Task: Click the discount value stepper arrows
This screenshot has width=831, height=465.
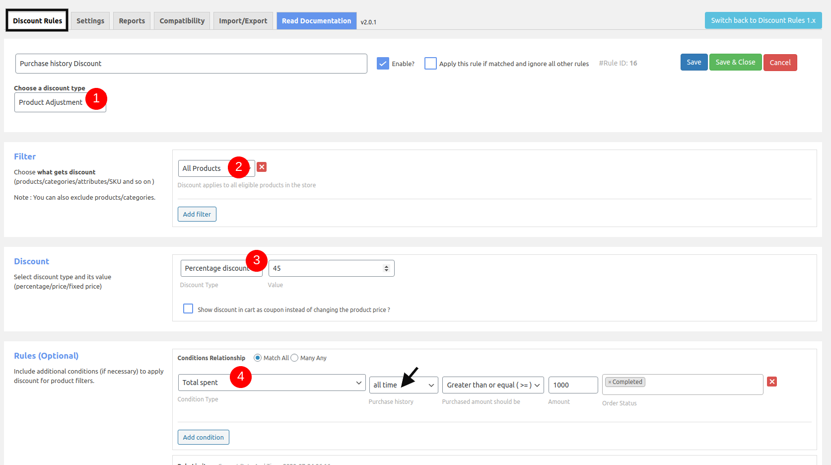Action: [x=386, y=268]
